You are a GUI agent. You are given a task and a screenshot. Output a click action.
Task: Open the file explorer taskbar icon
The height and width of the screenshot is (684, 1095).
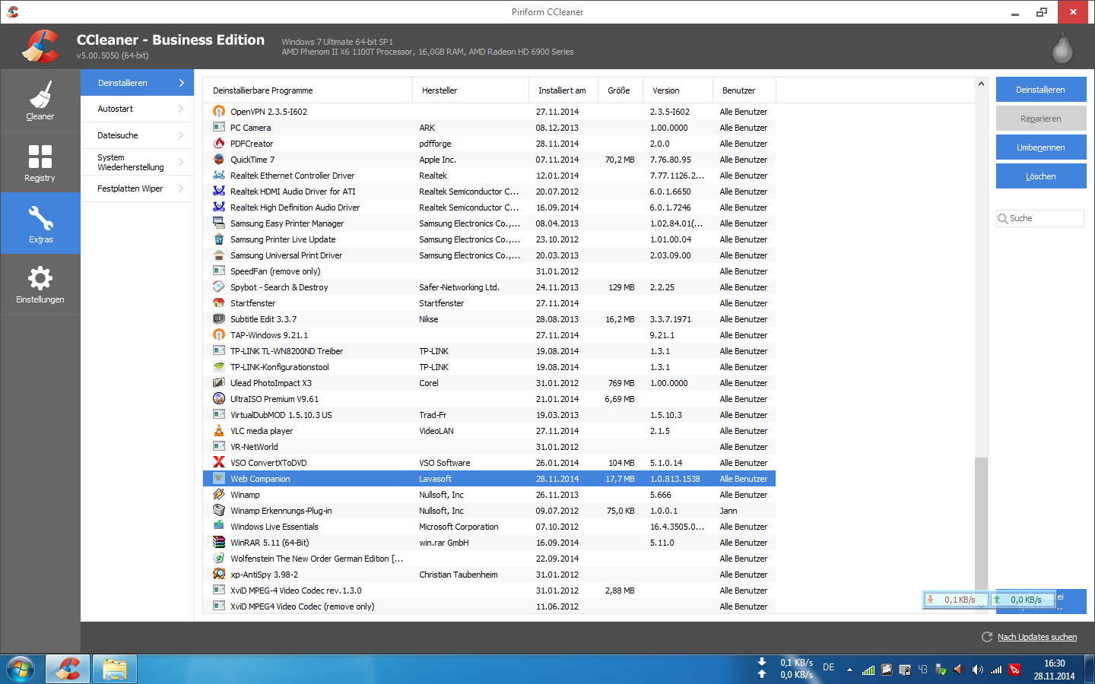click(115, 670)
